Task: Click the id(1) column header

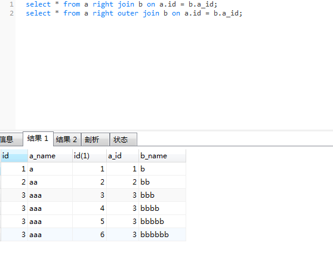Action: [x=90, y=156]
